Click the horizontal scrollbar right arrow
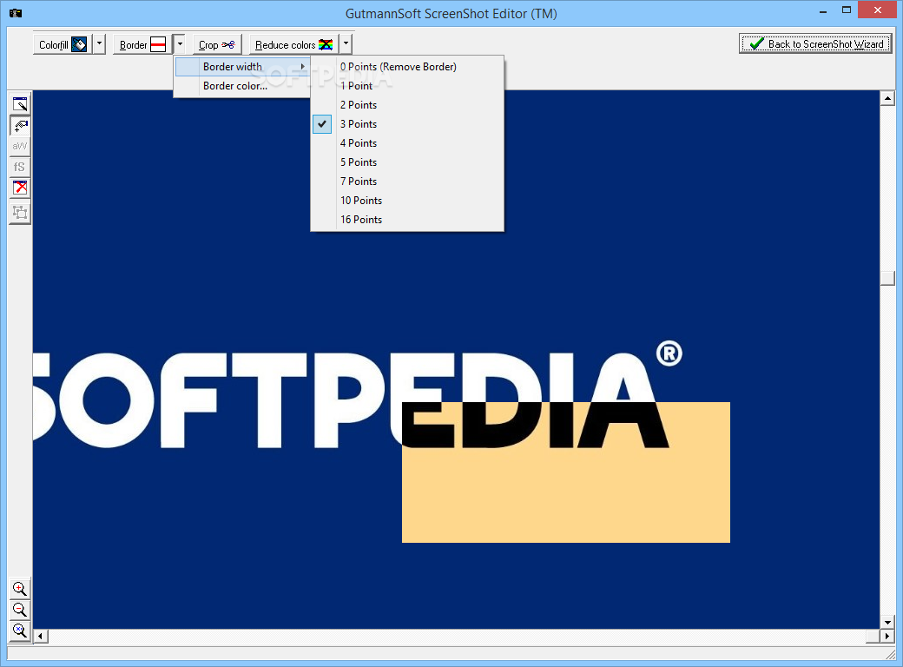Viewport: 903px width, 667px height. click(x=887, y=637)
